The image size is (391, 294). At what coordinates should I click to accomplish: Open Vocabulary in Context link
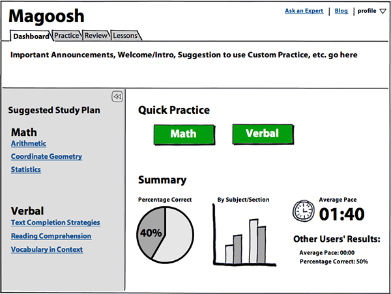pos(47,249)
